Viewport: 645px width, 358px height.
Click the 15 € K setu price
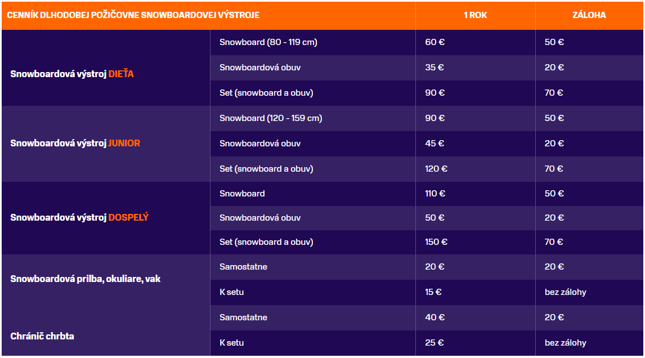433,292
